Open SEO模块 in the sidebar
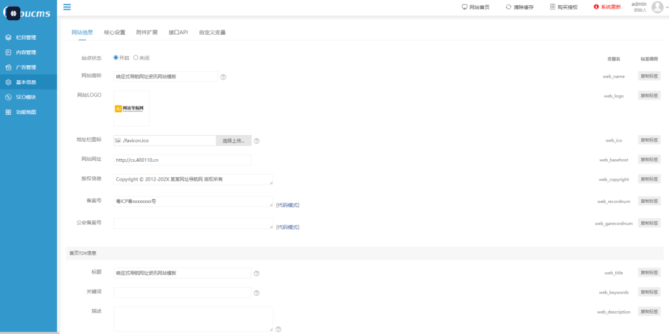Screen dimensions: 669x334 coord(26,97)
